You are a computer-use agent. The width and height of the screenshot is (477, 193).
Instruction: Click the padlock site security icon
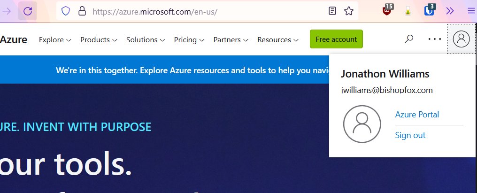pyautogui.click(x=82, y=11)
